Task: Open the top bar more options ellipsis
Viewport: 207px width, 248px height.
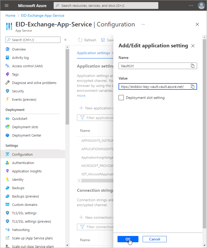Action: pyautogui.click(x=191, y=5)
